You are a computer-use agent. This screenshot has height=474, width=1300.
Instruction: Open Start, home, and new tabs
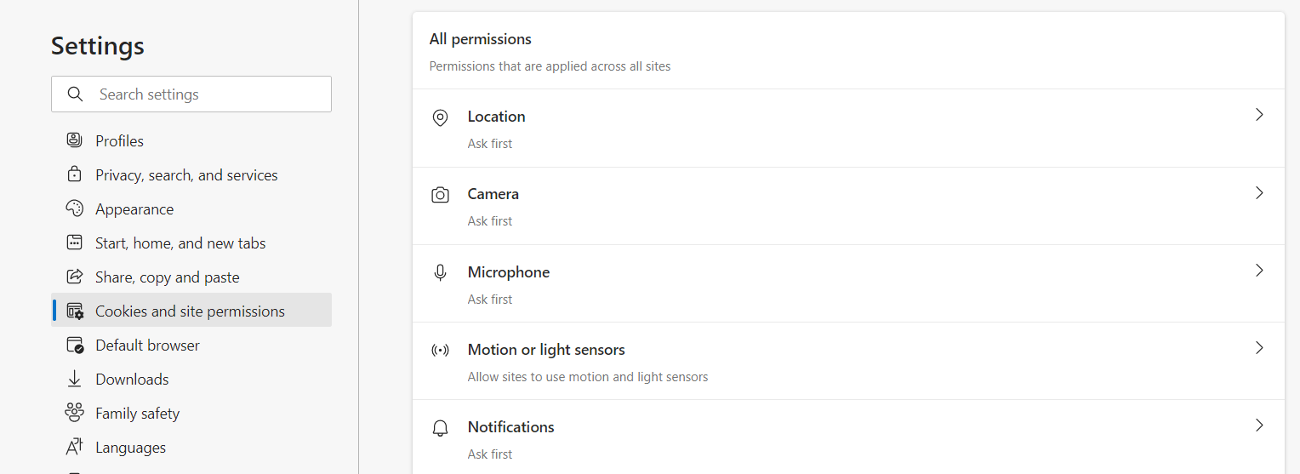[x=180, y=243]
